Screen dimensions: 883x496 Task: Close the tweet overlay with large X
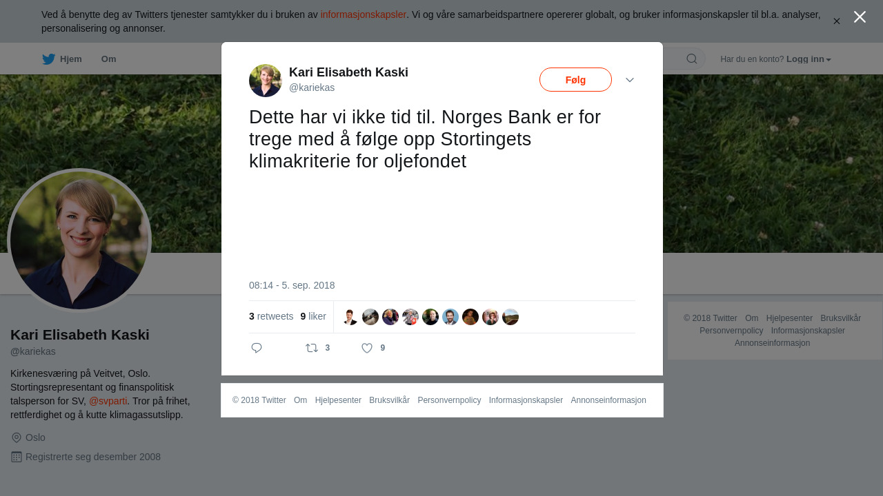pyautogui.click(x=860, y=17)
